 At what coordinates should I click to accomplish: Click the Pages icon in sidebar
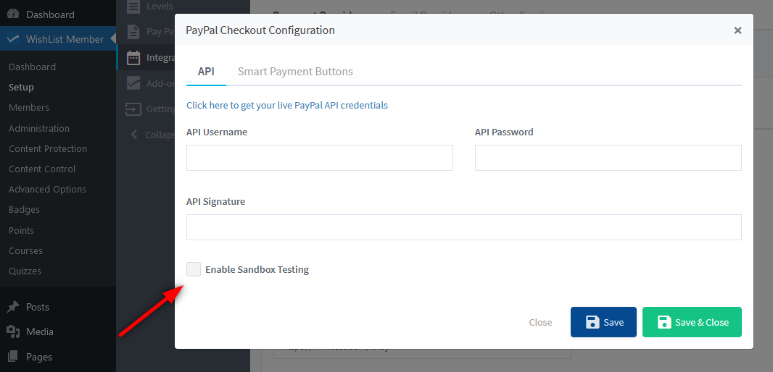click(x=14, y=357)
